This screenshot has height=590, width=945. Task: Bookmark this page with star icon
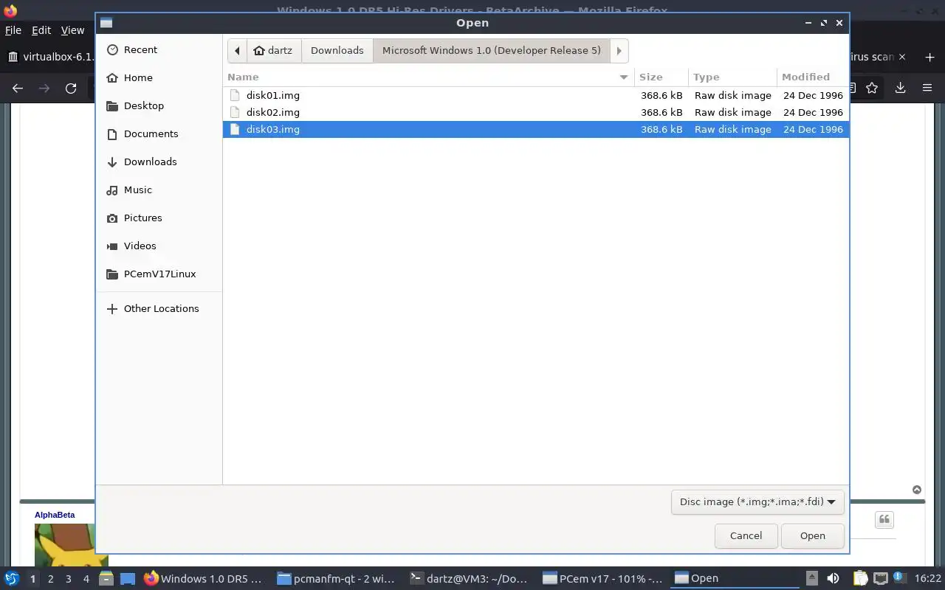tap(872, 88)
